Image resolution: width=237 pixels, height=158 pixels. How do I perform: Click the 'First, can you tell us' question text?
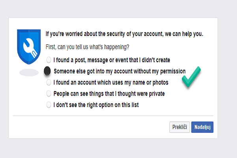coord(87,47)
